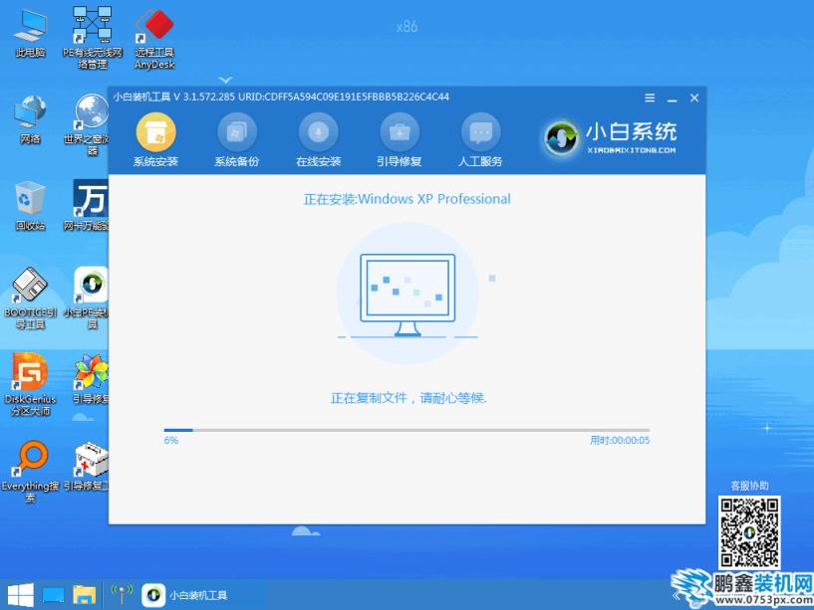Click 正在安装:Windows XP Professional text
The width and height of the screenshot is (814, 610).
(407, 199)
